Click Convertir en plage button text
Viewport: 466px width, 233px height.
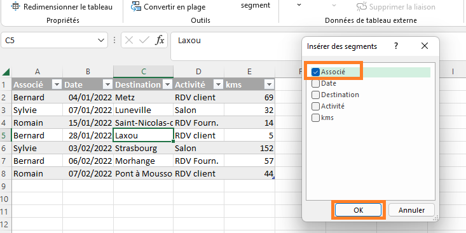(x=174, y=7)
